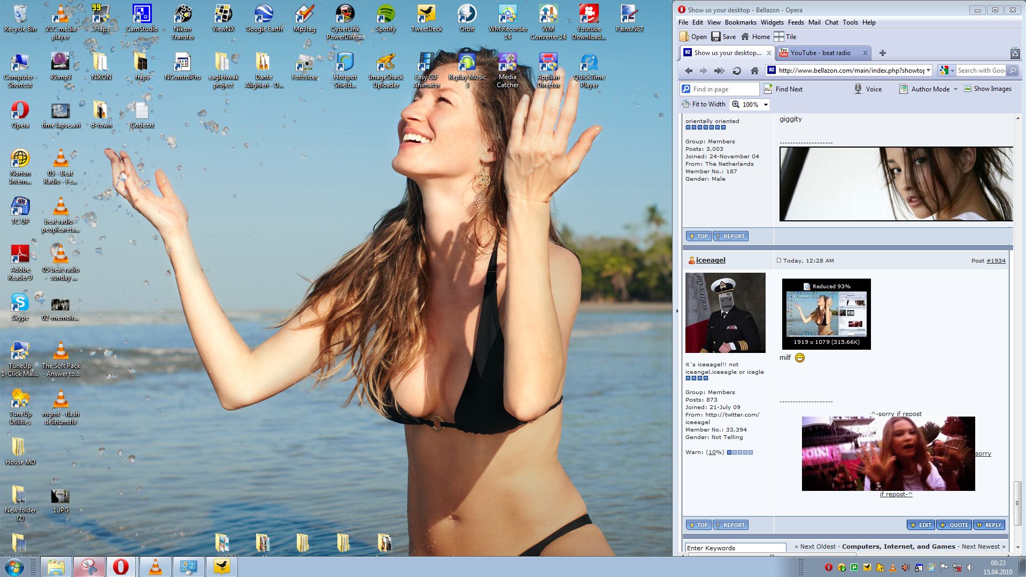Screen dimensions: 1026x577
Task: Toggle Fit to Width view
Action: [x=704, y=104]
